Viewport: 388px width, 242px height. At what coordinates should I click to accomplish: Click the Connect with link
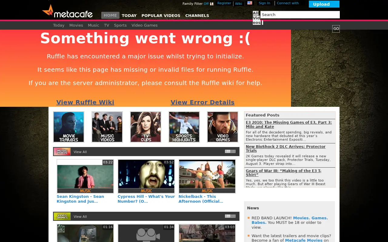click(x=288, y=3)
